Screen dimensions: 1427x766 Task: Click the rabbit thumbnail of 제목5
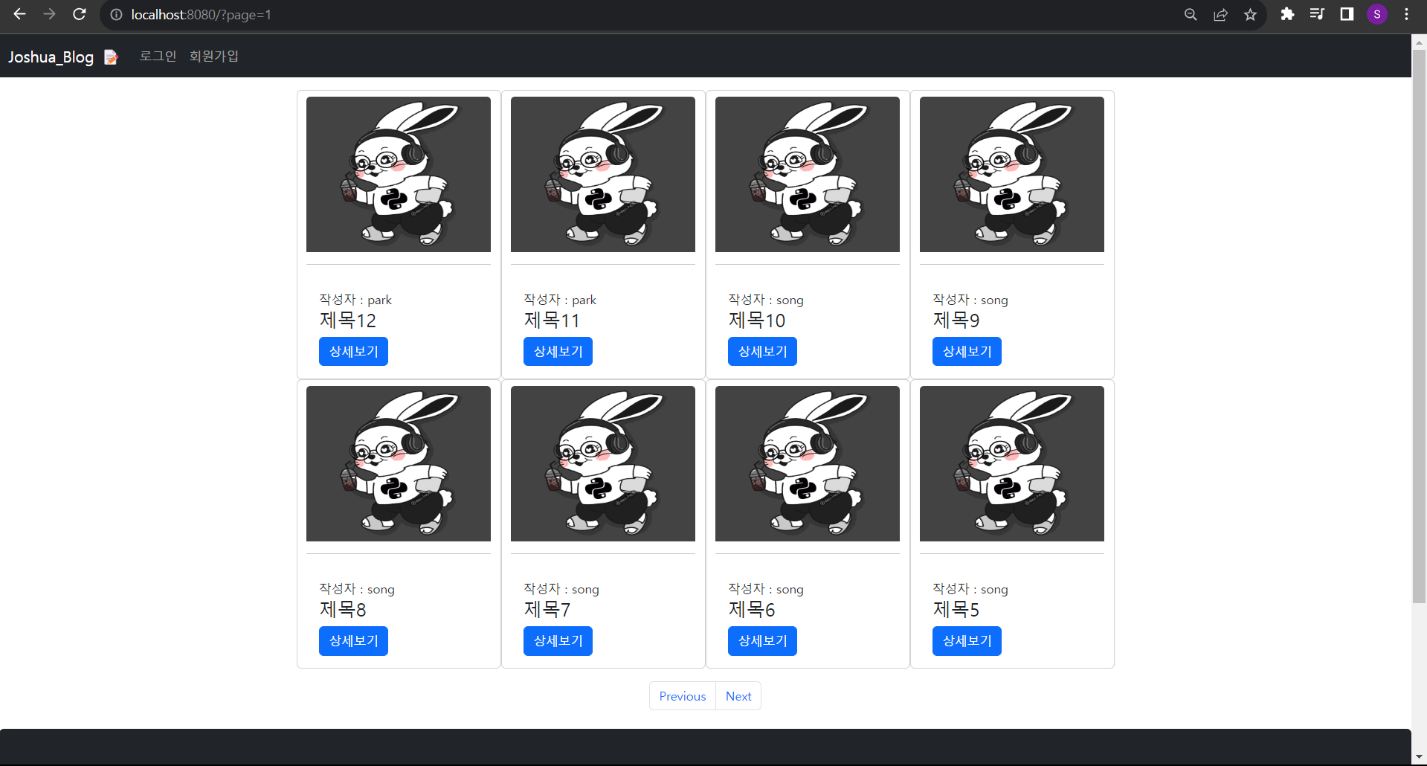coord(1012,463)
